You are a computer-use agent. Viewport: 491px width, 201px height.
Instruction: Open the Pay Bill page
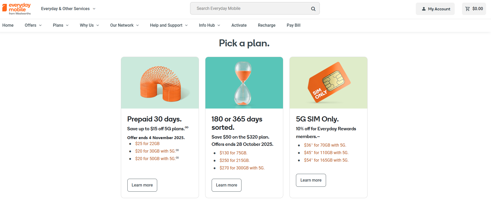tap(293, 25)
